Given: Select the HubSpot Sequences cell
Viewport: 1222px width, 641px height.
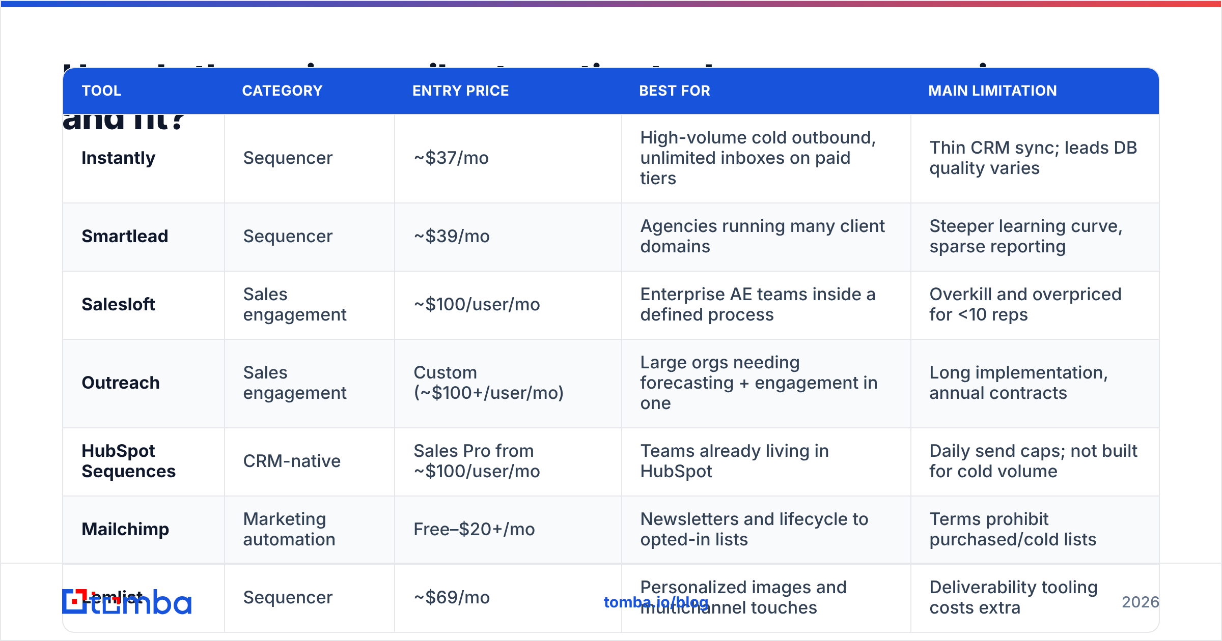Looking at the screenshot, I should (144, 461).
